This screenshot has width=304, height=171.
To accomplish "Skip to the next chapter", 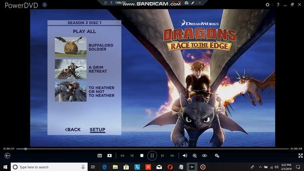I will click(x=162, y=156).
